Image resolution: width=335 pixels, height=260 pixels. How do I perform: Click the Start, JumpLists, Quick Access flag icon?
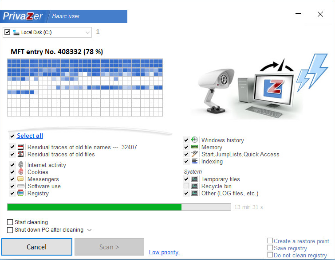tap(194, 154)
